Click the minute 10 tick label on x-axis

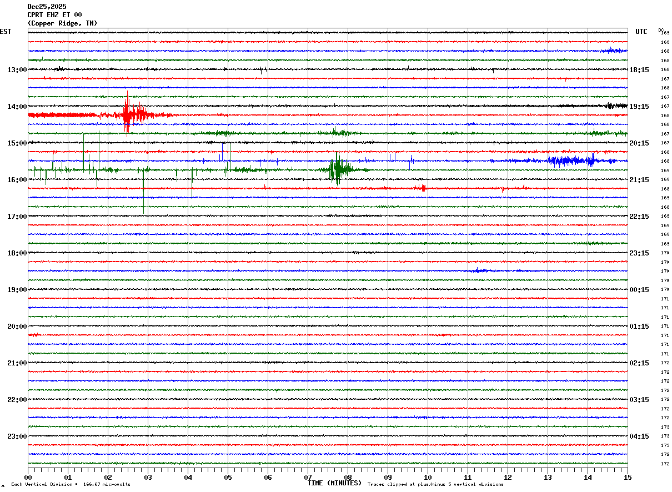tap(428, 478)
